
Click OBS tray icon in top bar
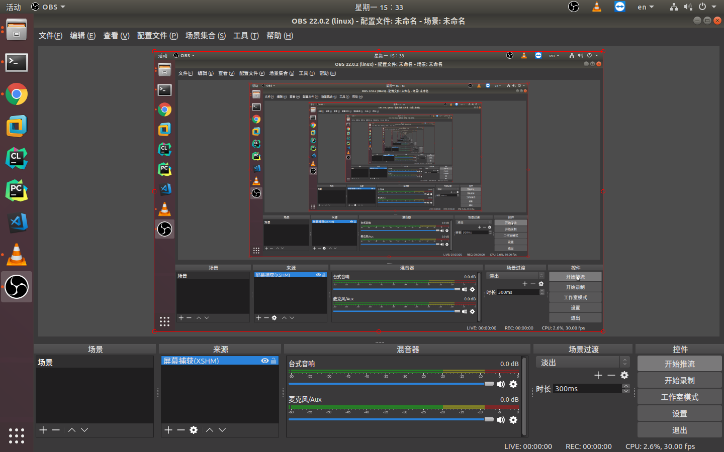pyautogui.click(x=574, y=7)
